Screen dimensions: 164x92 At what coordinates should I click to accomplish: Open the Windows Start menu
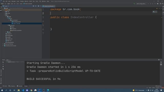[x=2, y=90]
